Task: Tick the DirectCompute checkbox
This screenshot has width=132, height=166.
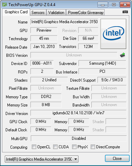Action: click(x=93, y=147)
